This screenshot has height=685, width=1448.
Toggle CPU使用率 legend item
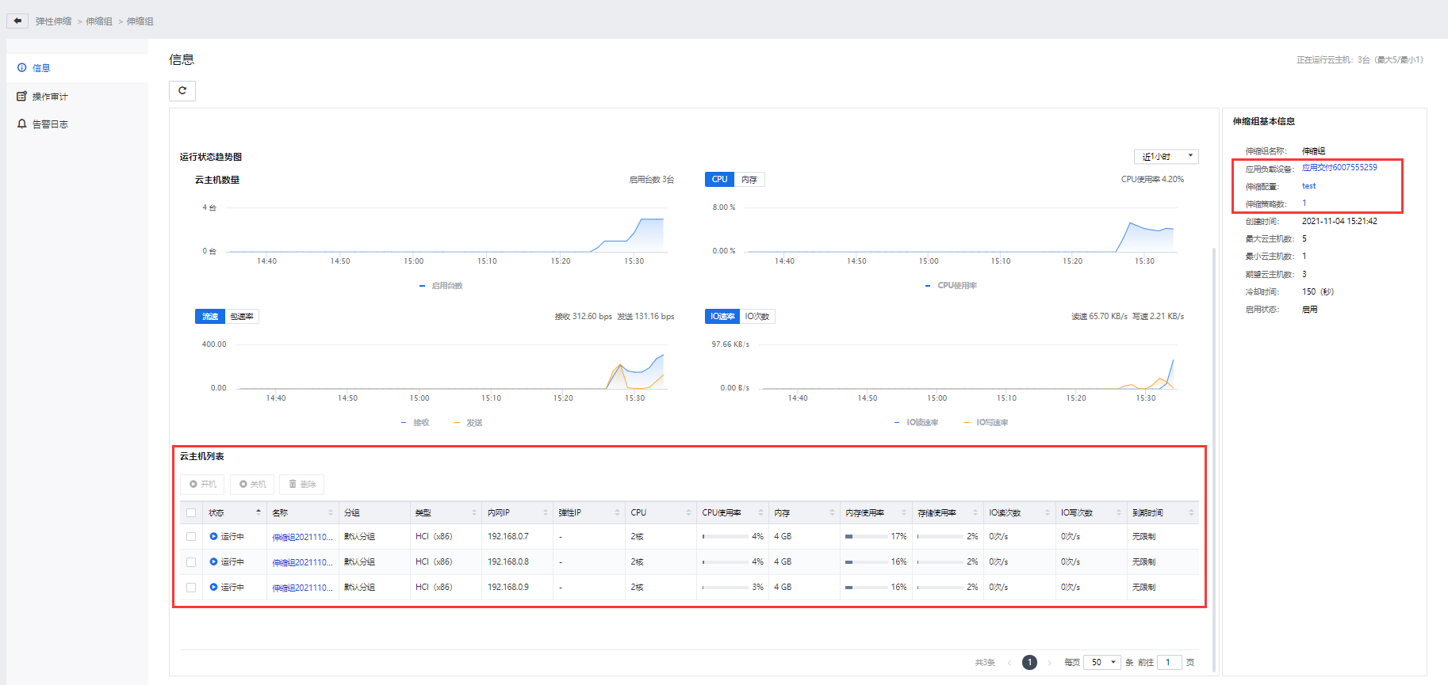coord(951,285)
